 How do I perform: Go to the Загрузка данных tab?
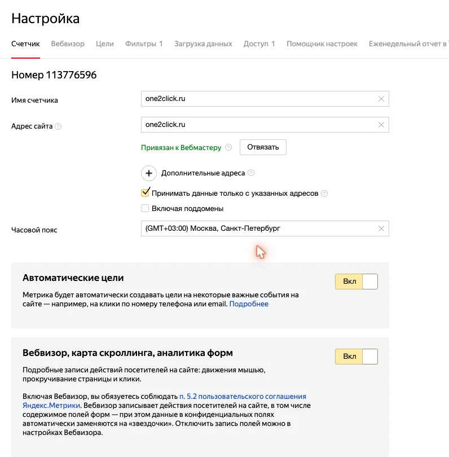(x=203, y=43)
